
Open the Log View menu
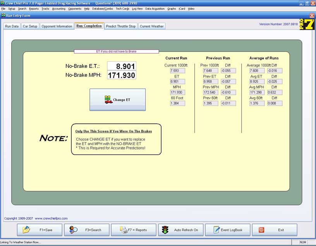(137, 9)
